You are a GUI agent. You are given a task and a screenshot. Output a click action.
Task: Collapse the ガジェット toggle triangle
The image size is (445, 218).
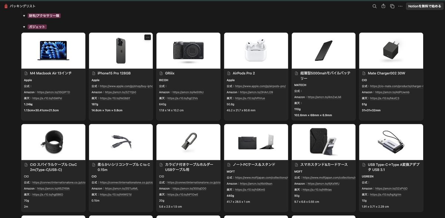click(x=24, y=27)
